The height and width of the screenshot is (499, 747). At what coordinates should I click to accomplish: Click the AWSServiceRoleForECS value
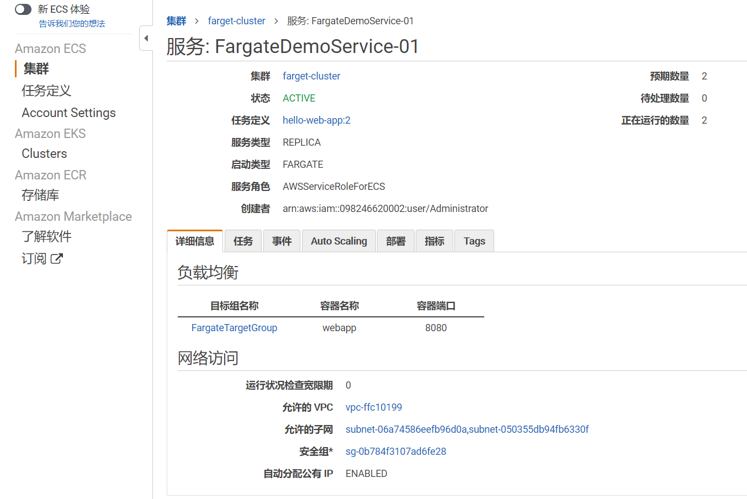pos(334,187)
